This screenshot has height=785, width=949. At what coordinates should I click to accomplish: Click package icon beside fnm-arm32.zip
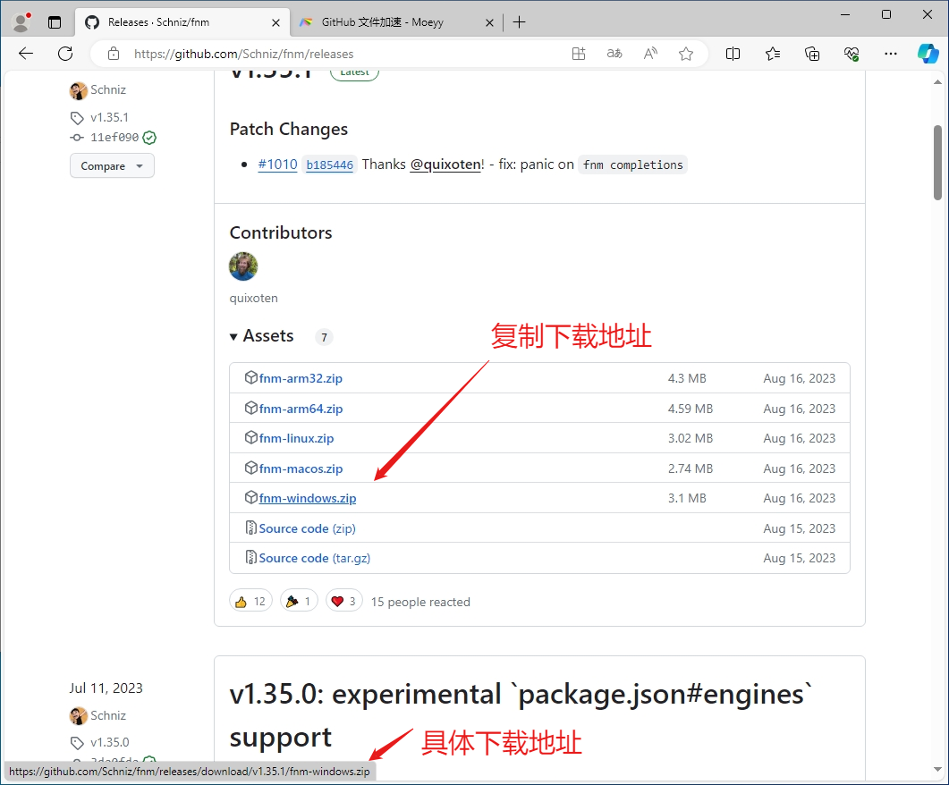(x=251, y=378)
